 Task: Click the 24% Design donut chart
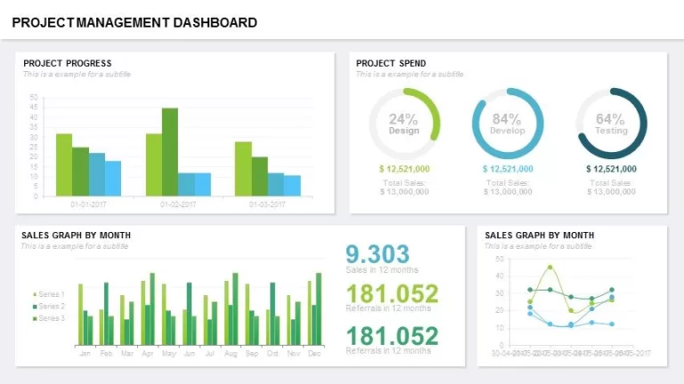click(x=404, y=124)
